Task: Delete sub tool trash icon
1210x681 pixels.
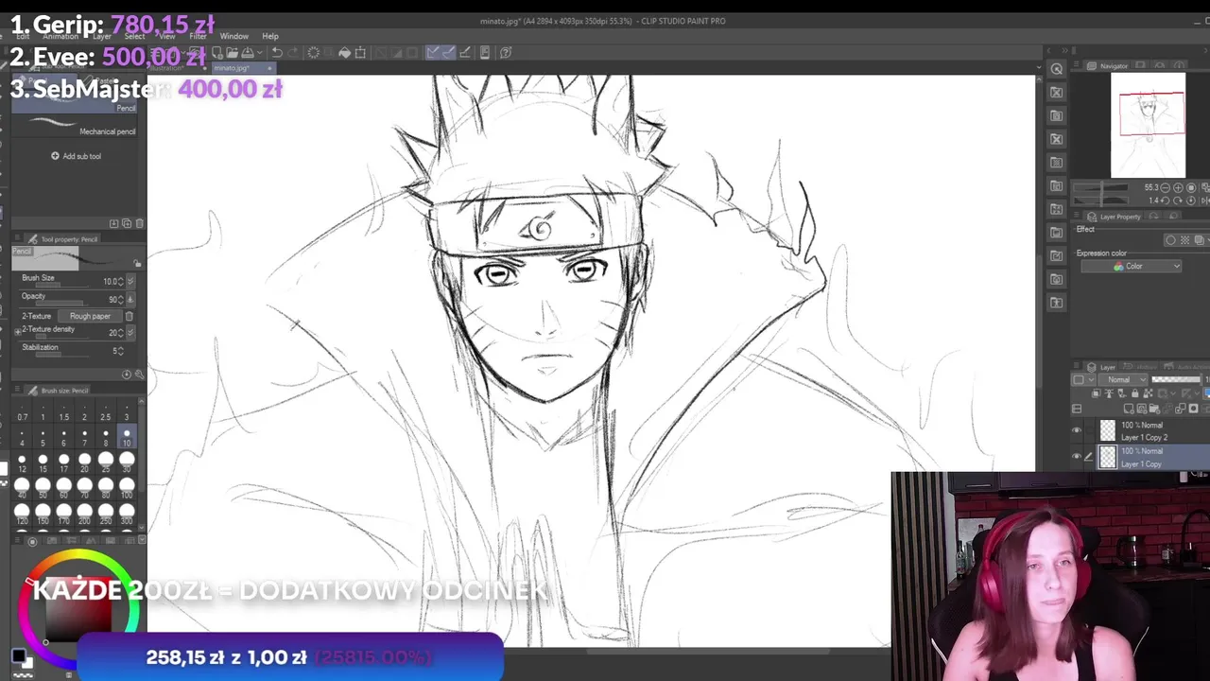Action: pyautogui.click(x=140, y=223)
